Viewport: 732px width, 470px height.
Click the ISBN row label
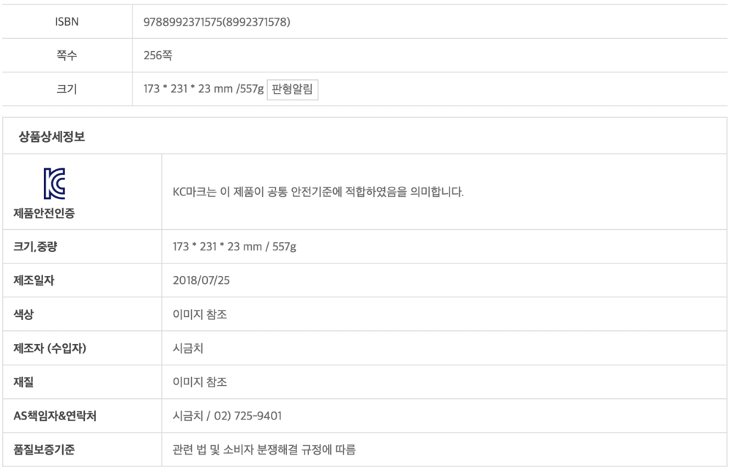tap(67, 22)
